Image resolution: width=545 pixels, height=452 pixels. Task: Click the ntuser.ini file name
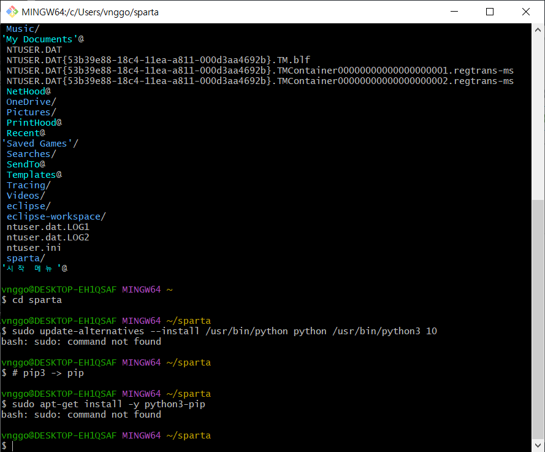34,248
